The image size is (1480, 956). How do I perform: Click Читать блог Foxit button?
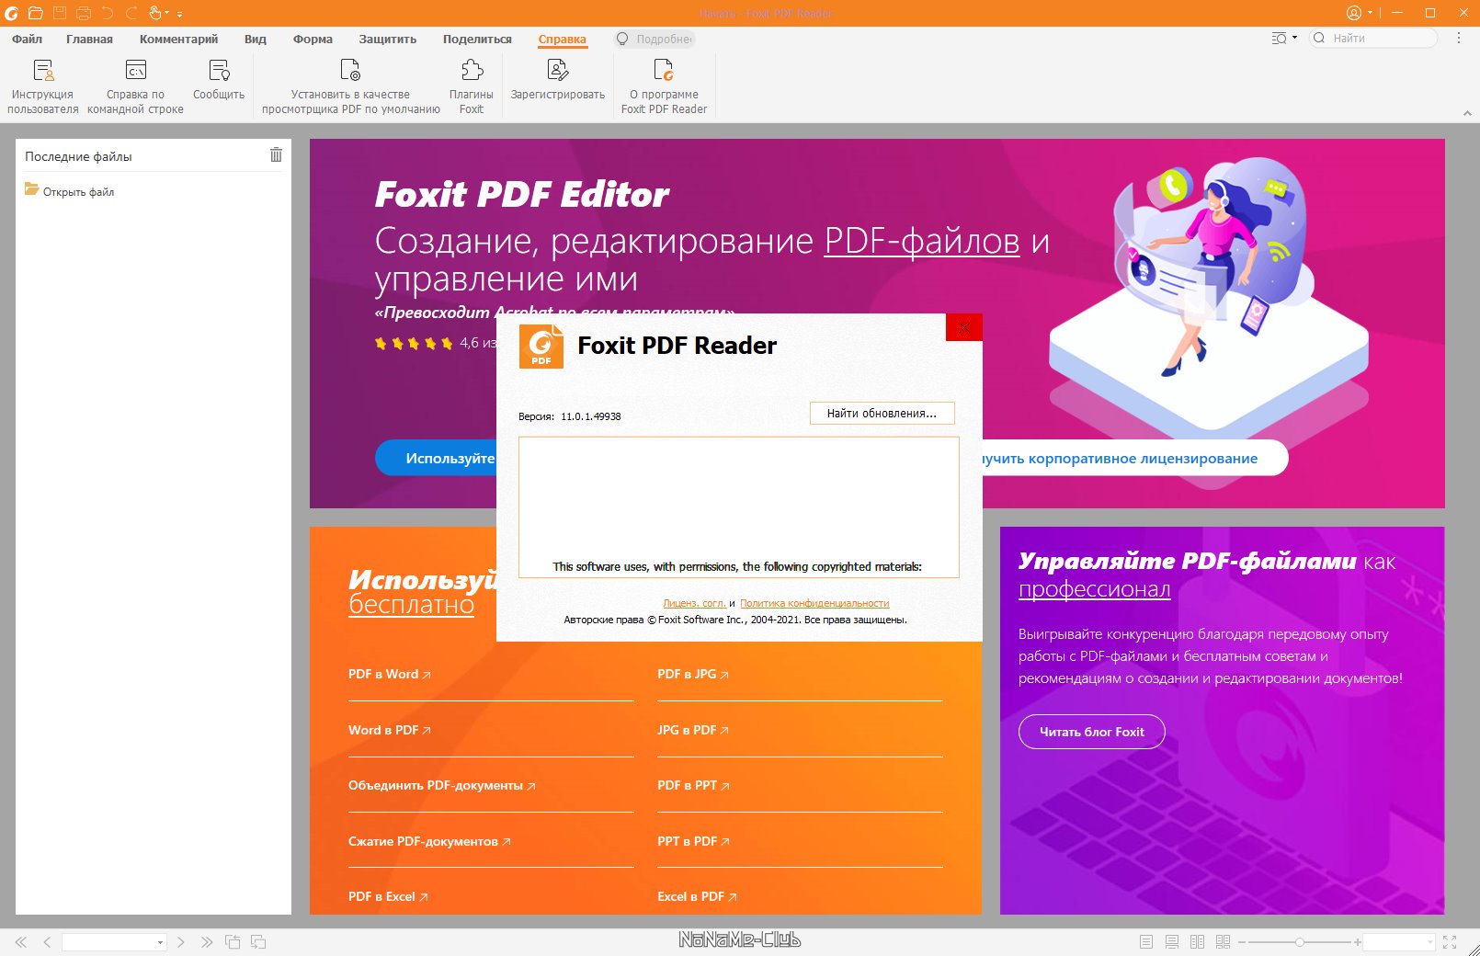coord(1091,732)
